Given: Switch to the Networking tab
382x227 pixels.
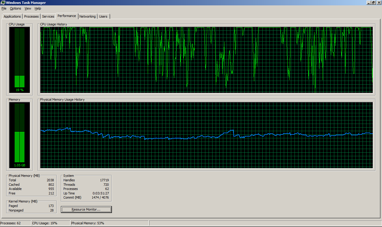Looking at the screenshot, I should (87, 16).
